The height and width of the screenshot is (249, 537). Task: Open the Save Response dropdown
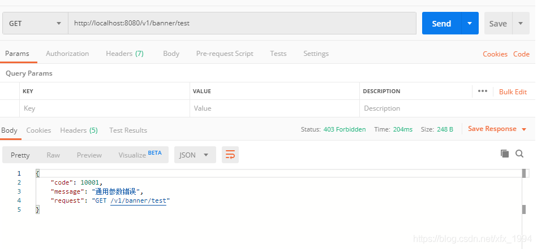497,129
